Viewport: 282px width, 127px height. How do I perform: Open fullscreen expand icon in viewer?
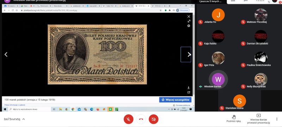(189, 21)
